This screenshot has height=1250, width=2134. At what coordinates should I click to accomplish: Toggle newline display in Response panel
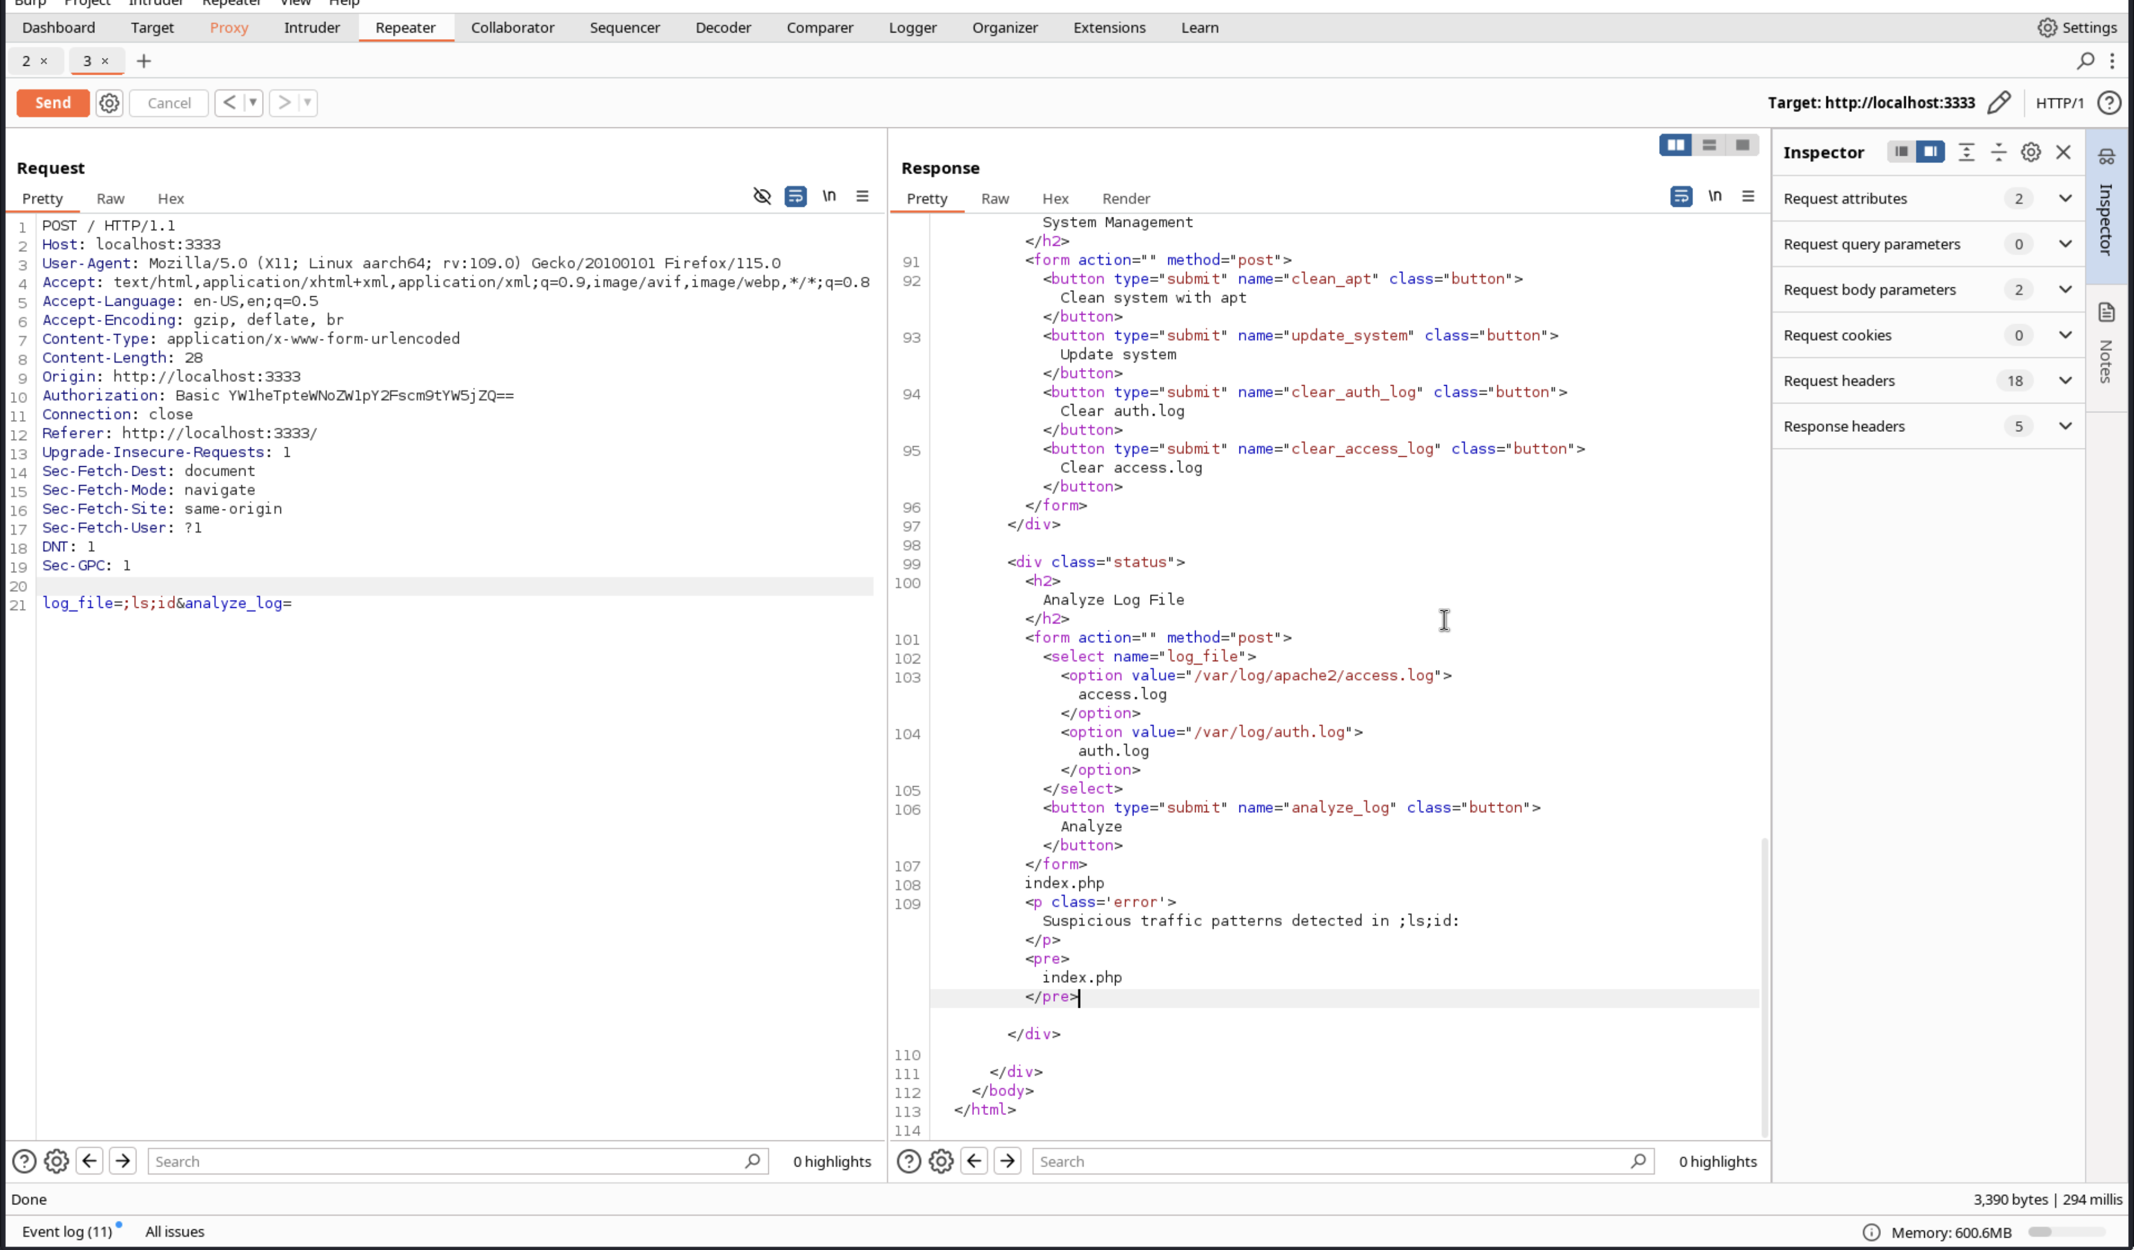click(x=1714, y=196)
